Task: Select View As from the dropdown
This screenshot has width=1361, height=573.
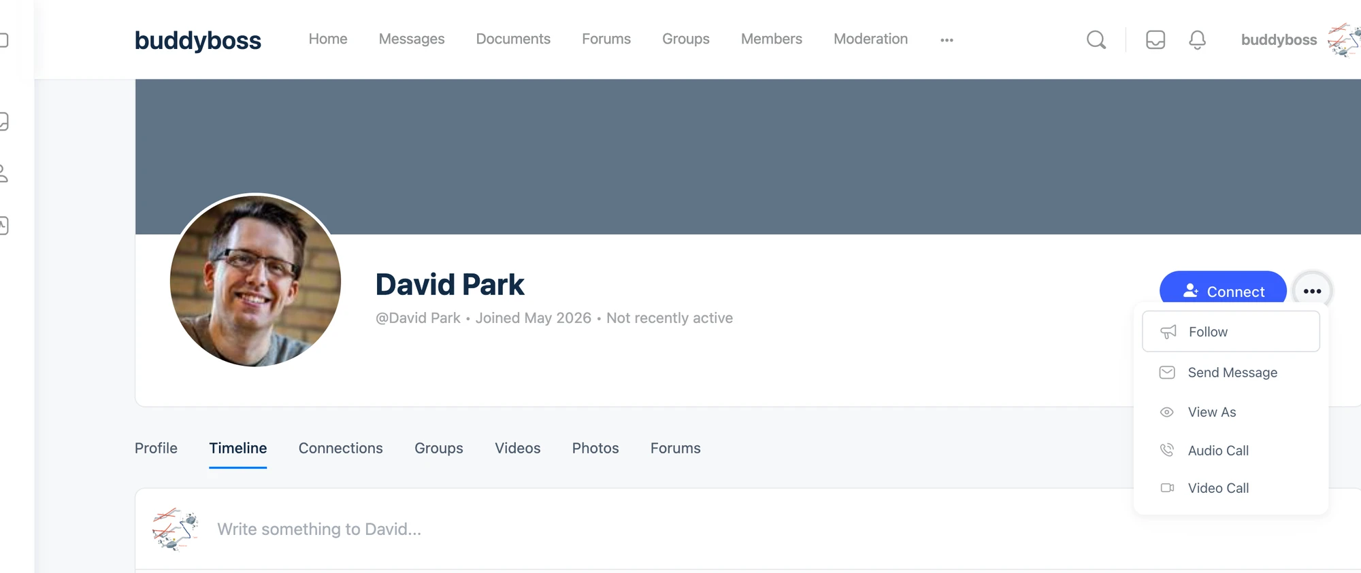Action: [1230, 412]
